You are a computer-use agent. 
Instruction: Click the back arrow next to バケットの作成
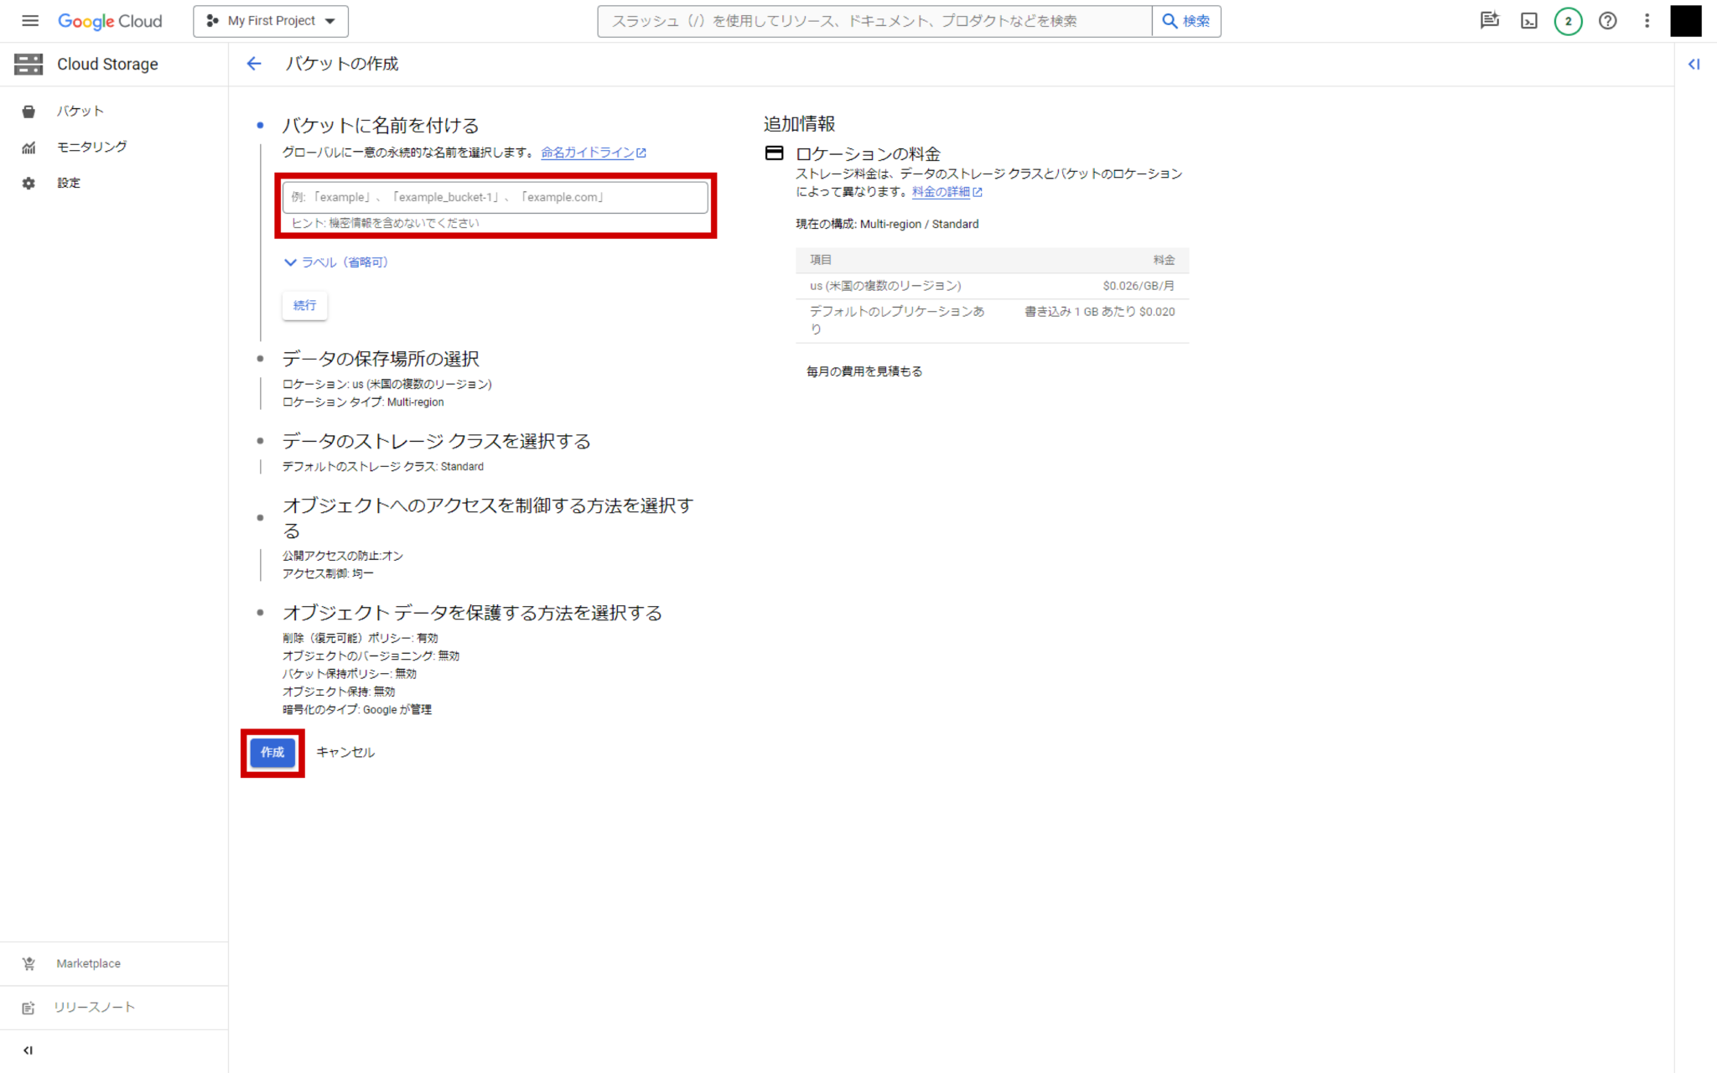pyautogui.click(x=254, y=64)
